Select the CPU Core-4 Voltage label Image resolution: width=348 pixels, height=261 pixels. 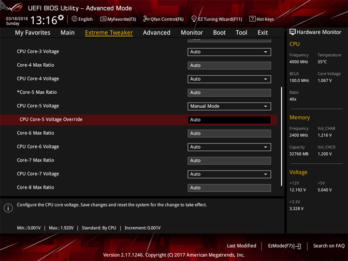point(38,79)
